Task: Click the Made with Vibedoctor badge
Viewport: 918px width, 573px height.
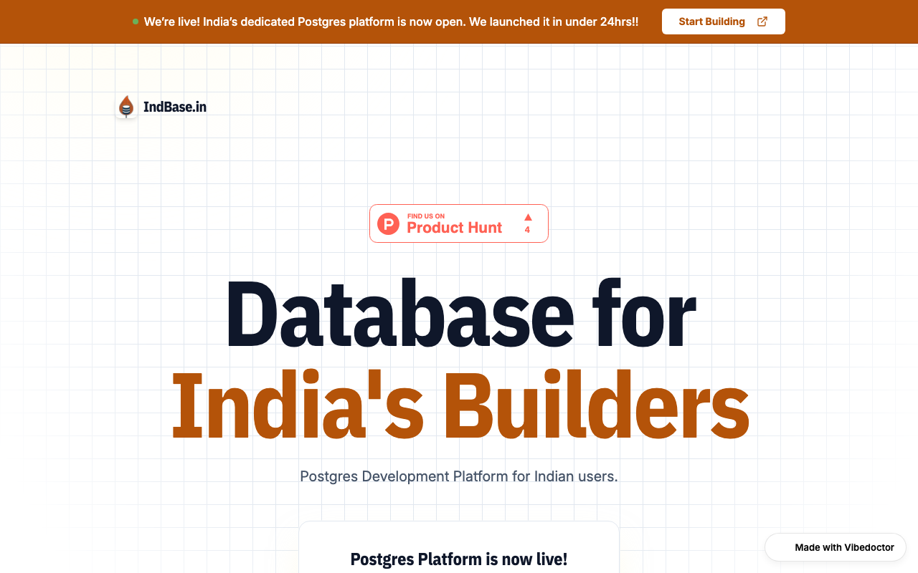Action: pyautogui.click(x=836, y=547)
